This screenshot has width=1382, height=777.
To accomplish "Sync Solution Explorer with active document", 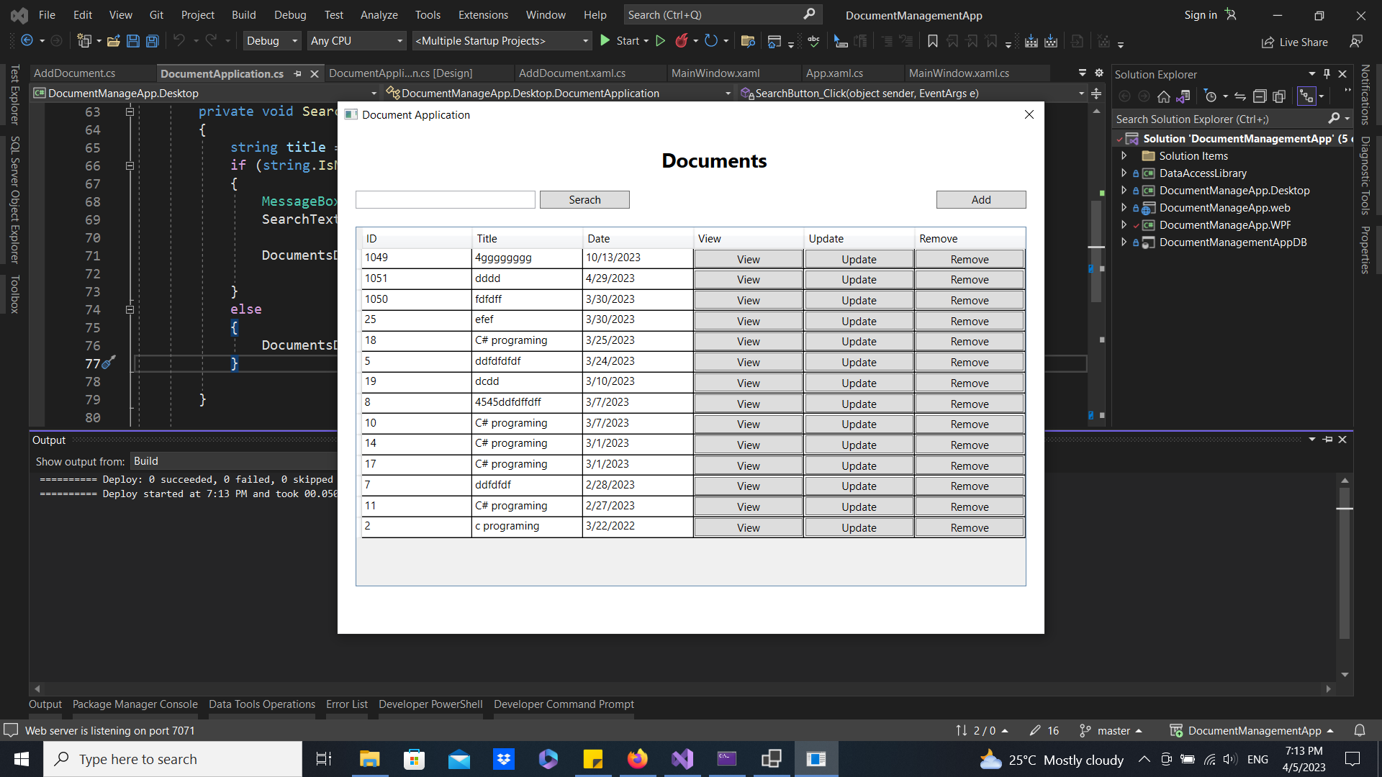I will pos(1240,96).
